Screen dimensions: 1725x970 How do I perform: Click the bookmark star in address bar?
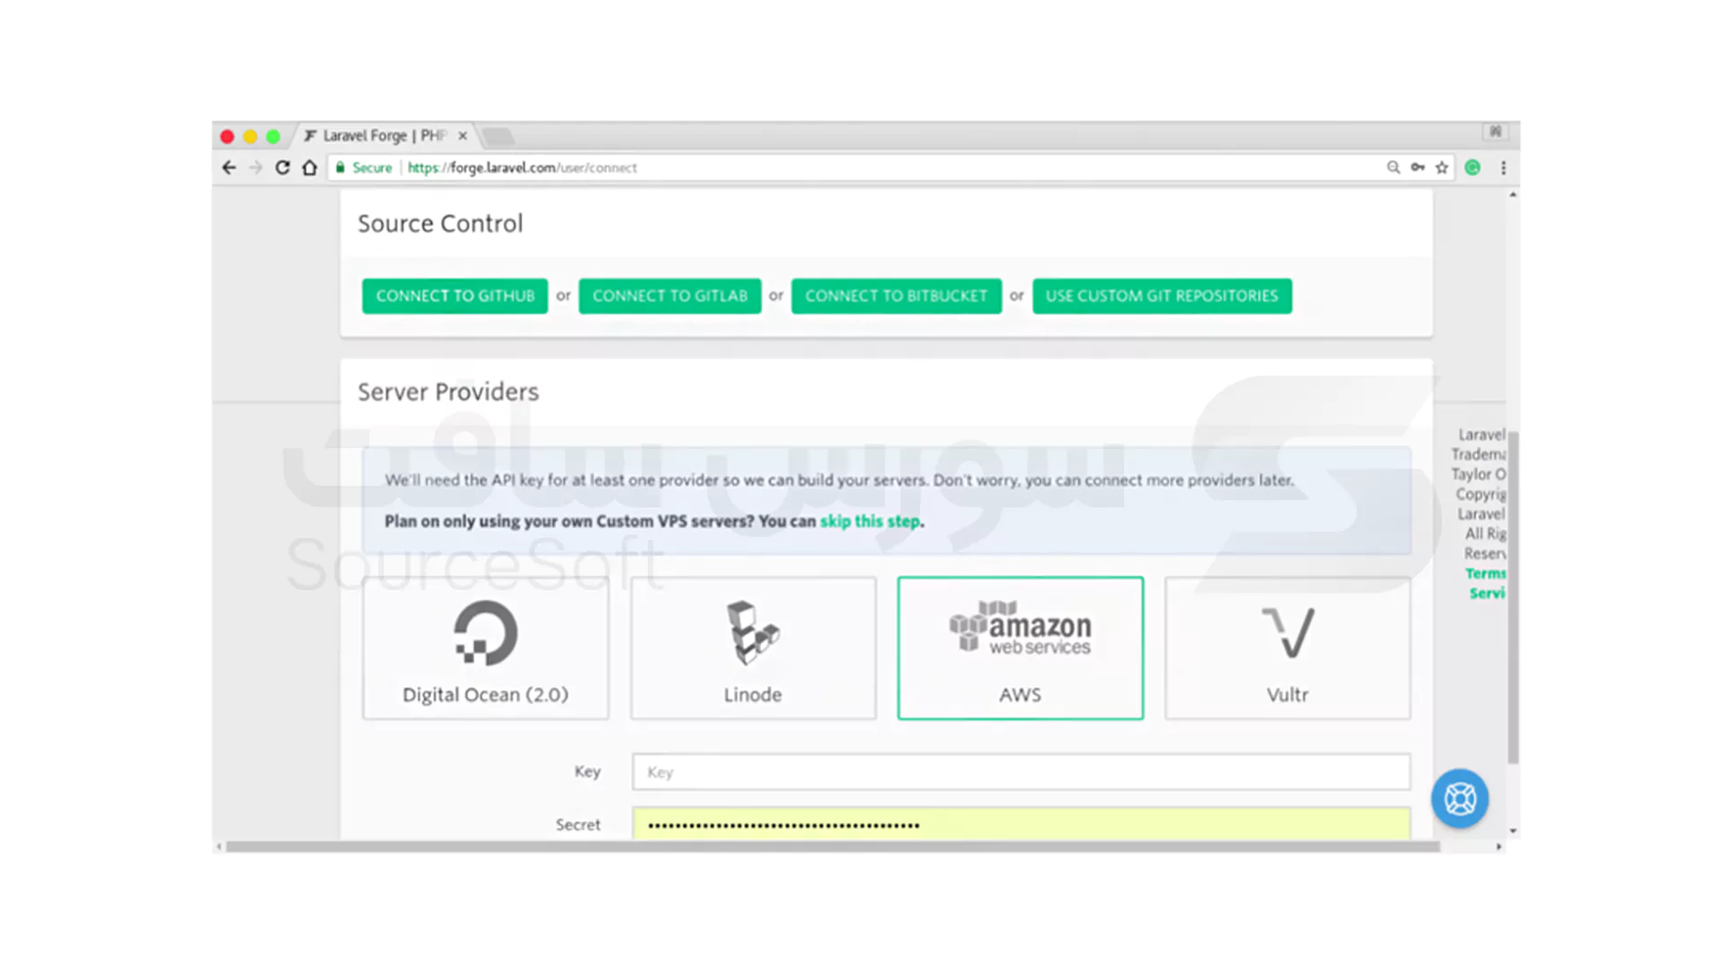(1442, 167)
